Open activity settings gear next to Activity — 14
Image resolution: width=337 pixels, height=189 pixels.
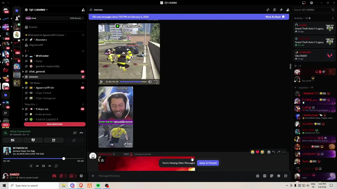(310, 18)
